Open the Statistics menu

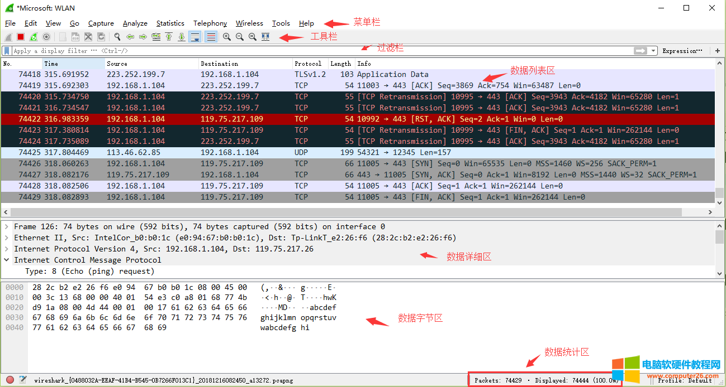170,23
